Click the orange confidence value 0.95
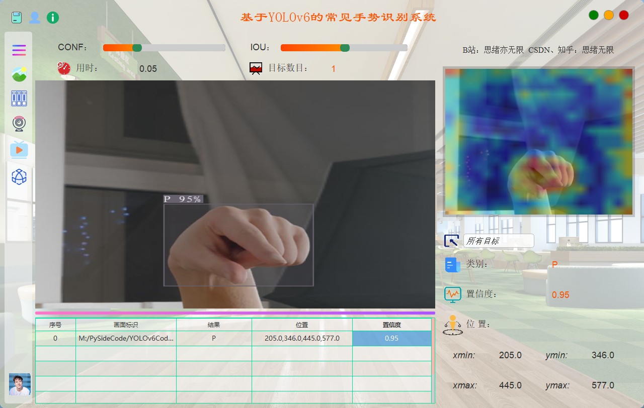 [x=560, y=295]
